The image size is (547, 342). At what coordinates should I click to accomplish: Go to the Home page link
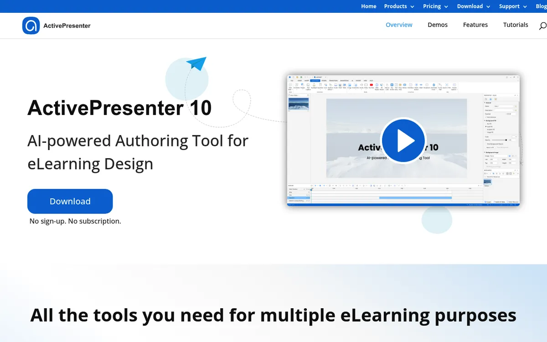[x=369, y=6]
